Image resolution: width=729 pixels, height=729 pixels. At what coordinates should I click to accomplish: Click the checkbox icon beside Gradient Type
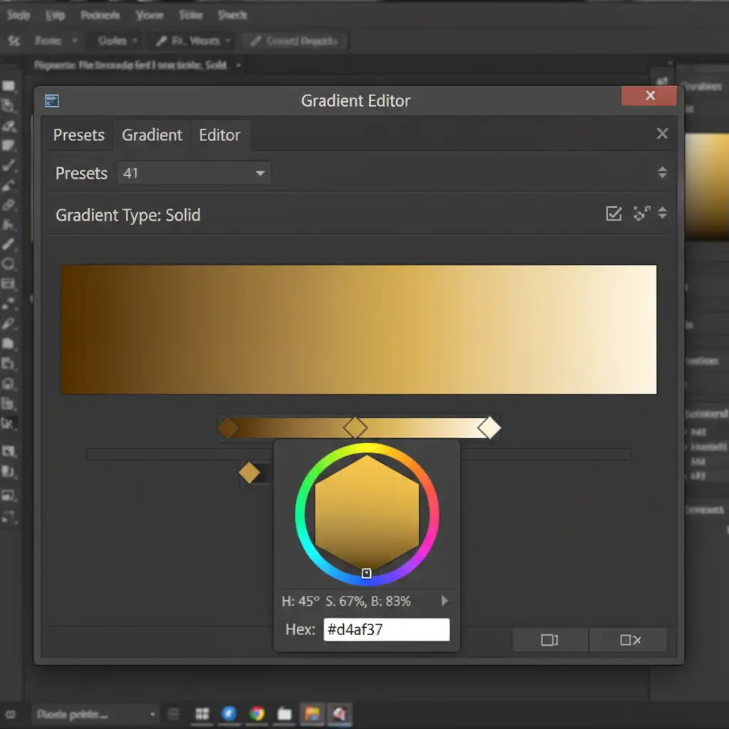coord(613,214)
